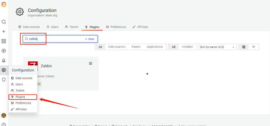270x126 pixels.
Task: Select All beside the Installed filter
Action: coord(173,47)
